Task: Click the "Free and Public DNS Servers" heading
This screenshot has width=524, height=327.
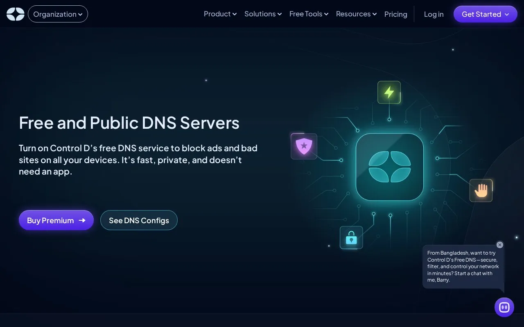Action: pos(129,123)
